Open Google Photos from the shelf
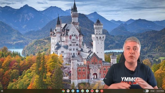Image resolution: width=165 pixels, height=93 pixels. point(97,91)
